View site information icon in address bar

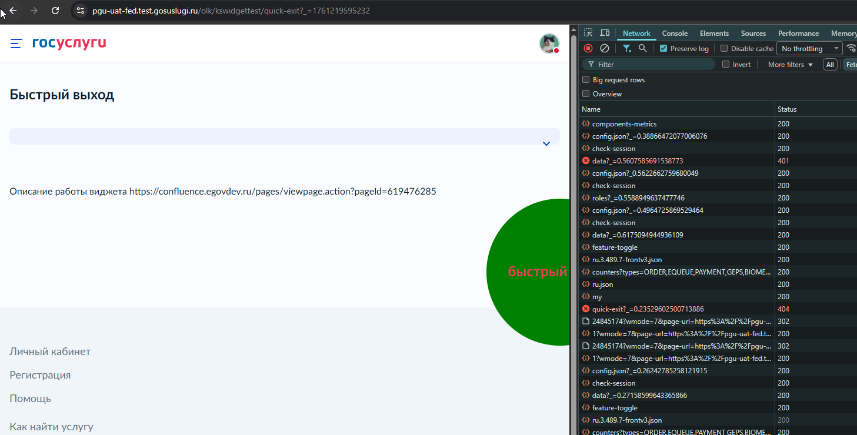tap(81, 11)
